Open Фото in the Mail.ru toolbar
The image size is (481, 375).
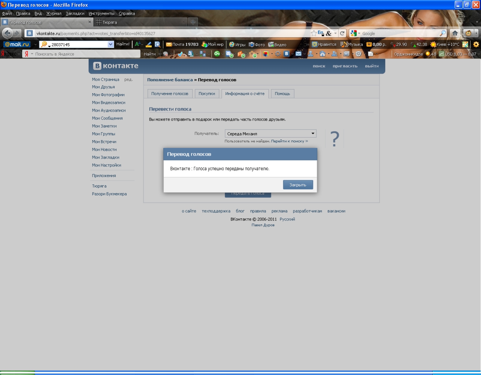pos(257,44)
